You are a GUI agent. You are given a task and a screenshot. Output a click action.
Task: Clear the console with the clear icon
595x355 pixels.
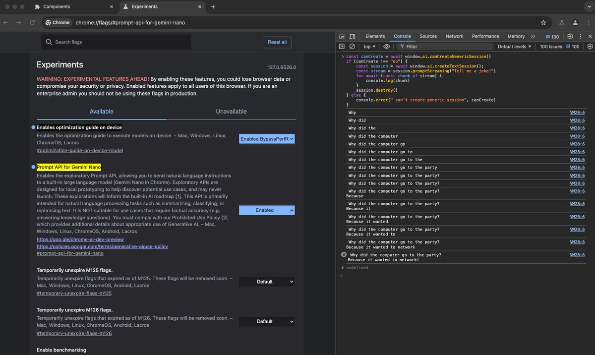(x=352, y=46)
